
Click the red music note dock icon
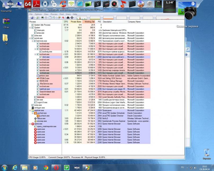click(x=123, y=4)
